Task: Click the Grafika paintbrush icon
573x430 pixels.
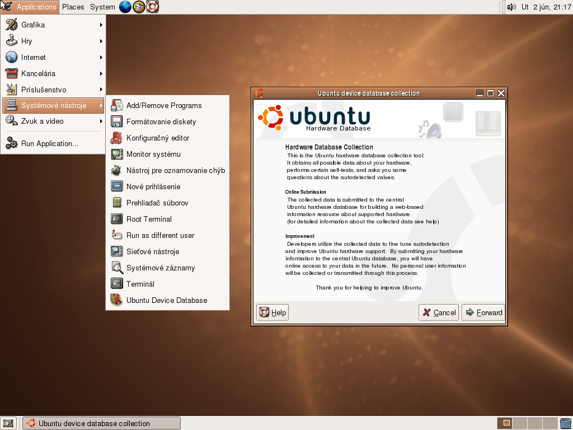Action: [11, 25]
